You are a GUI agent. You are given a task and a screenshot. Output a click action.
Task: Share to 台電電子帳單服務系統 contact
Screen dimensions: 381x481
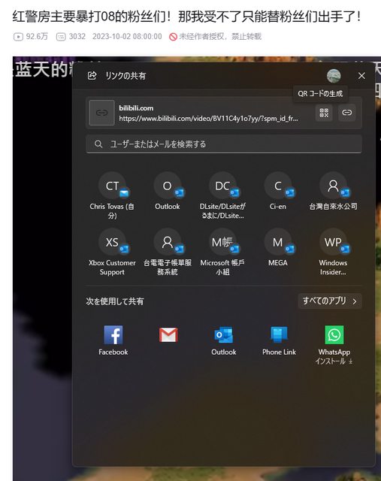[168, 253]
